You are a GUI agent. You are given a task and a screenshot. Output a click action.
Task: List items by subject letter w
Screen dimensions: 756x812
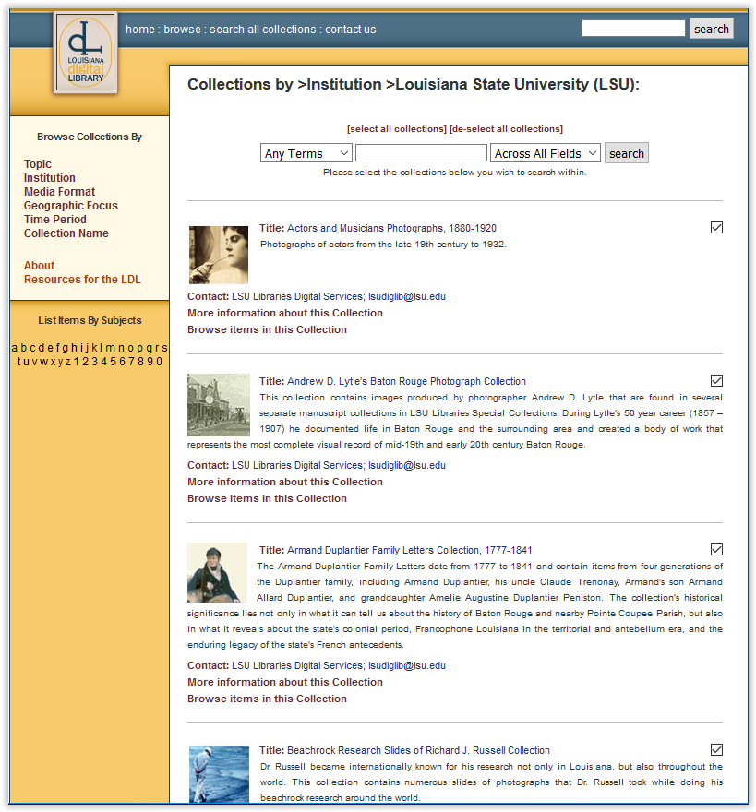43,362
